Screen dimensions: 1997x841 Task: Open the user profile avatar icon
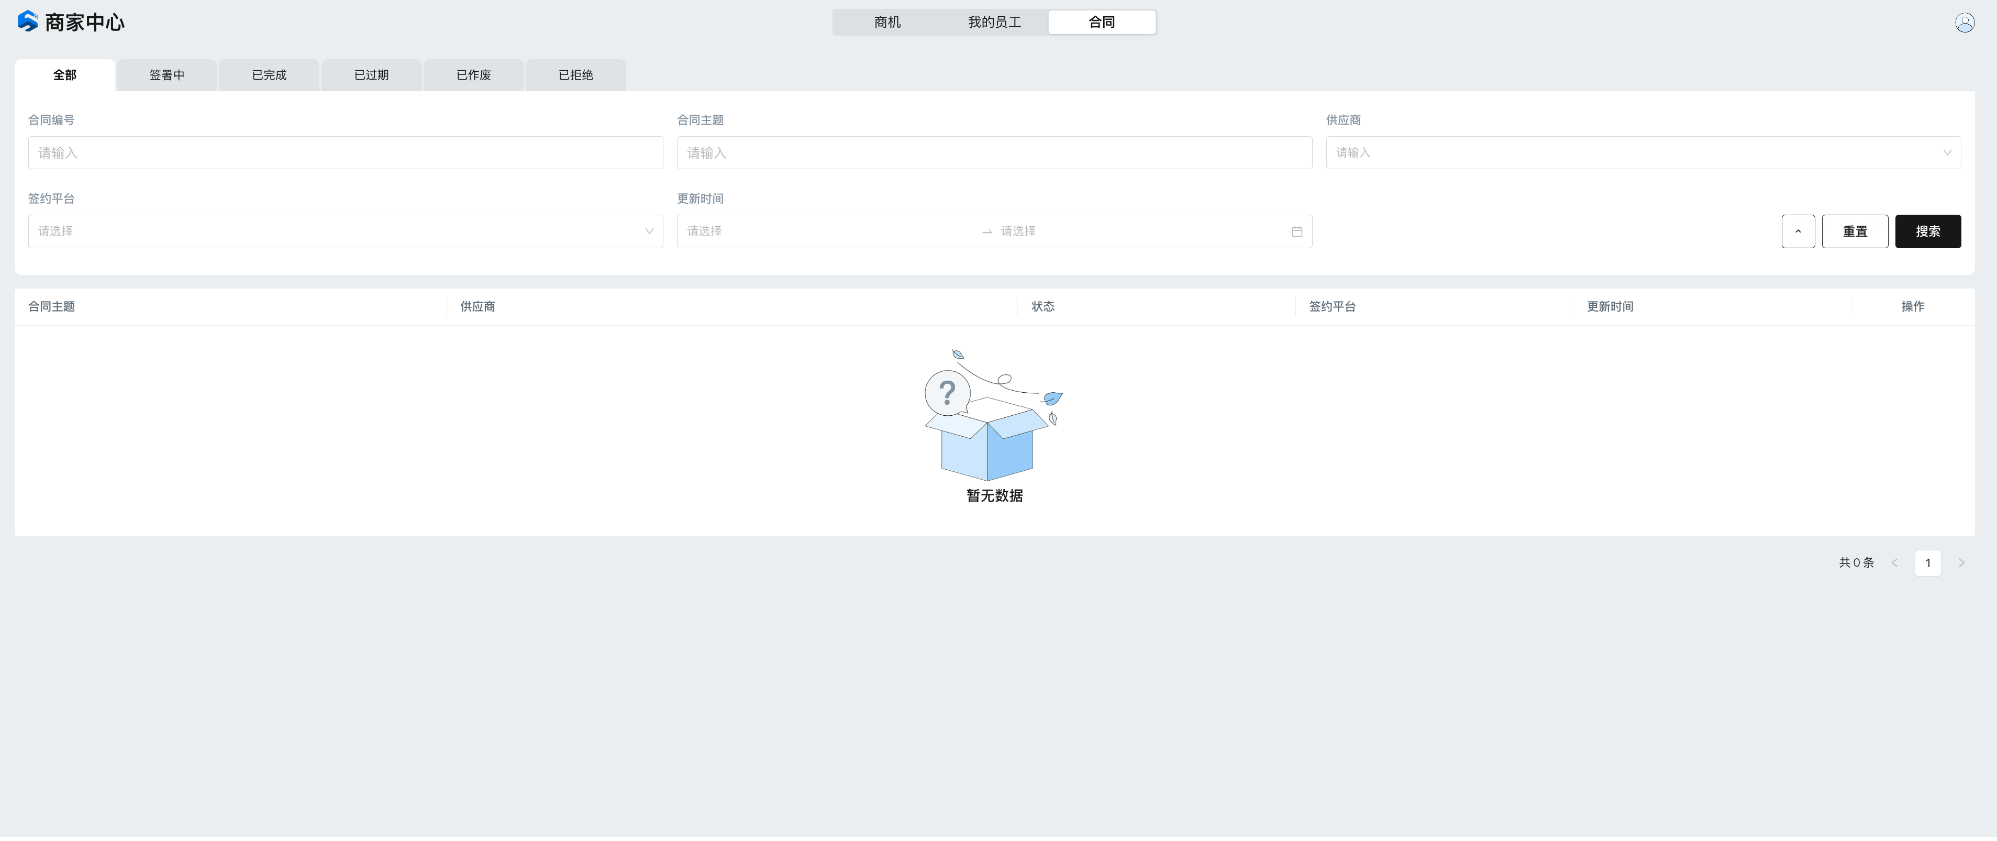[1965, 23]
